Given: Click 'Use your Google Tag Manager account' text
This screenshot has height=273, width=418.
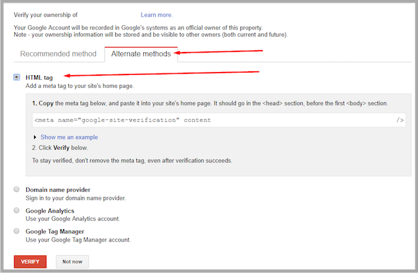Looking at the screenshot, I should [x=78, y=240].
